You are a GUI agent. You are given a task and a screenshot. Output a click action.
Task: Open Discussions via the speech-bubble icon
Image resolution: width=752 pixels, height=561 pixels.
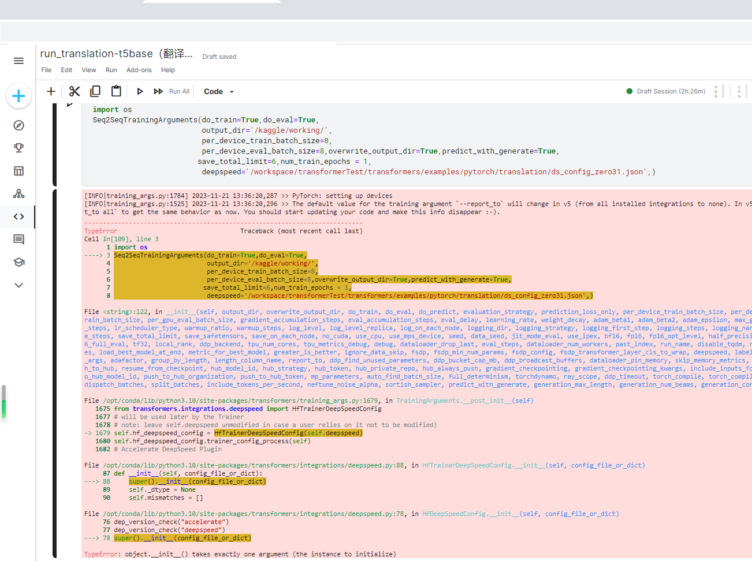click(18, 239)
